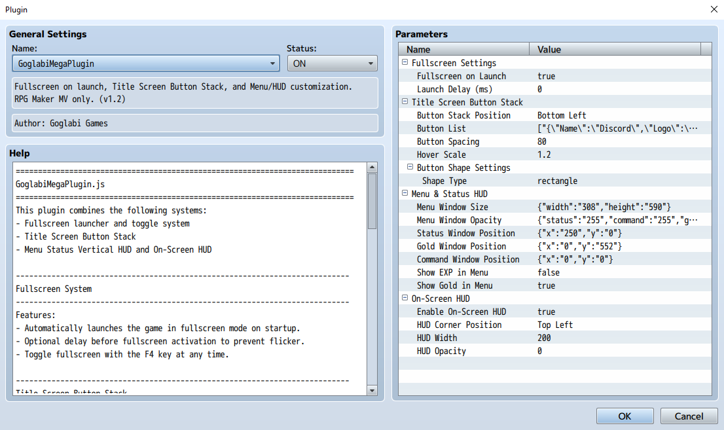Select the Menu Window Size parameter
The width and height of the screenshot is (724, 430).
[460, 207]
